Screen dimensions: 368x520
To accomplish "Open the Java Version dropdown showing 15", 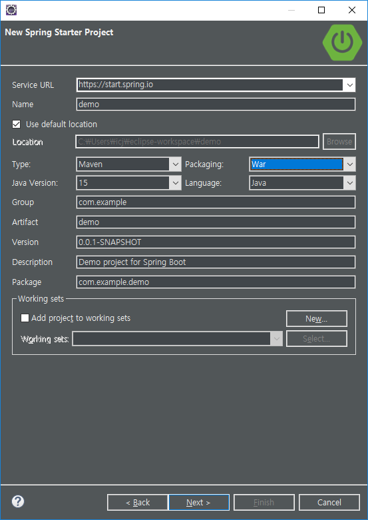I will [128, 182].
